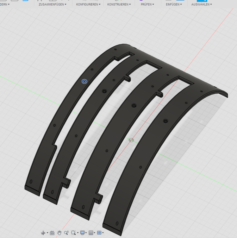Click the Viewports four-pane icon

pyautogui.click(x=99, y=233)
